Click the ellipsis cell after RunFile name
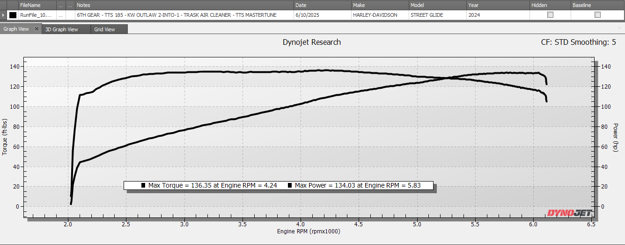 61,15
